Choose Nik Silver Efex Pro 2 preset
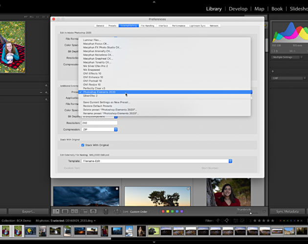This screenshot has width=308, height=244. 164,66
